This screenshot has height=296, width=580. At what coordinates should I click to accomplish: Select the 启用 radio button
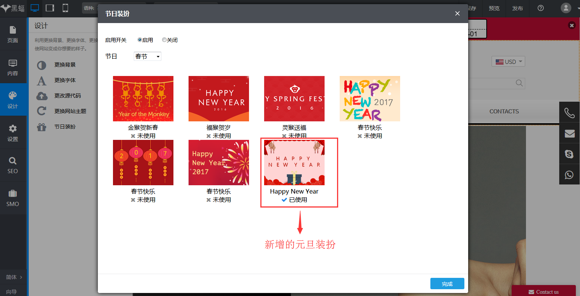coord(140,40)
